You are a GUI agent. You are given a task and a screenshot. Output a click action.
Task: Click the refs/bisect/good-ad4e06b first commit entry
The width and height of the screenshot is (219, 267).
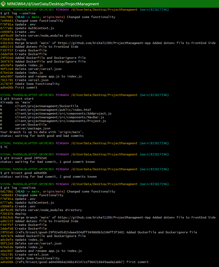(x=75, y=262)
